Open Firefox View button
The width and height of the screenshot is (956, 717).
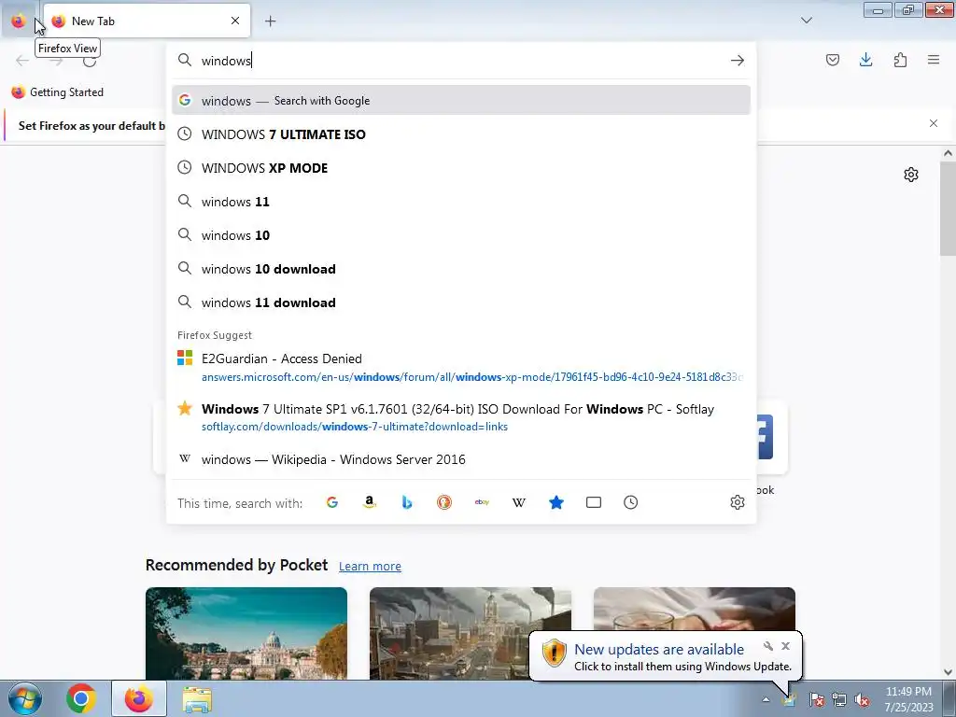(19, 21)
